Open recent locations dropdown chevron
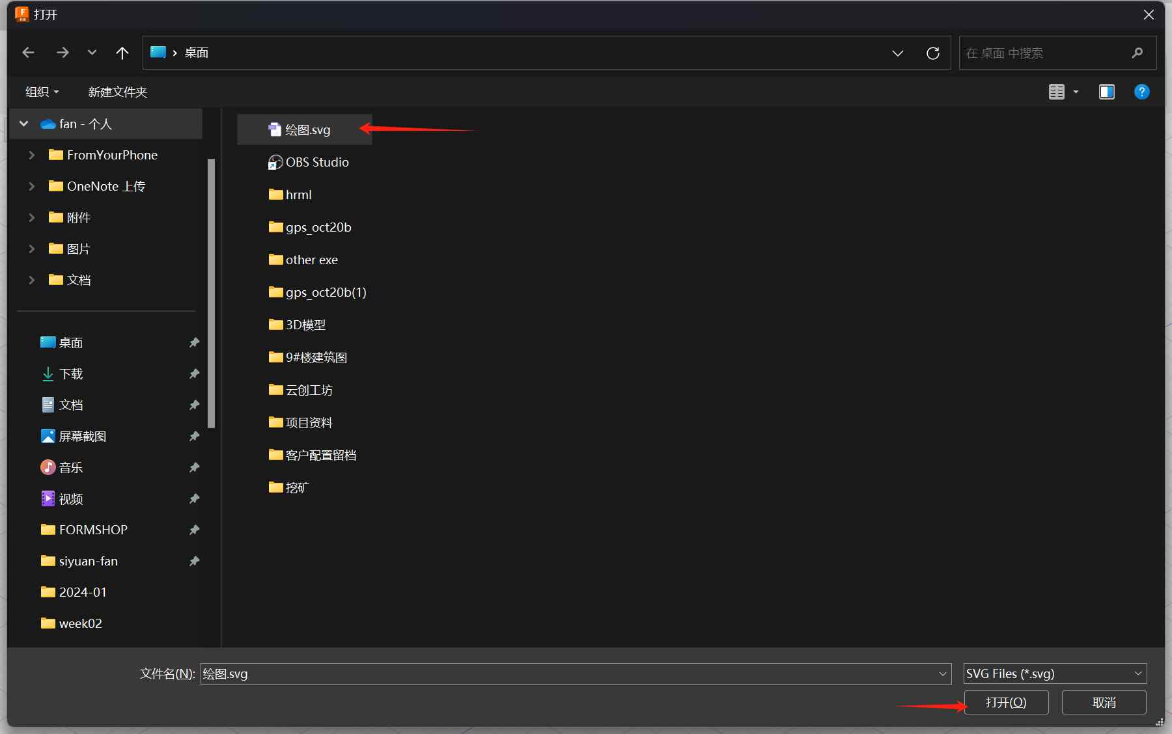This screenshot has width=1172, height=734. [92, 53]
